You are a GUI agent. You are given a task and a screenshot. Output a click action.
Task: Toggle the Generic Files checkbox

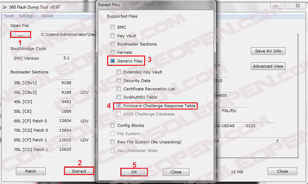(x=112, y=61)
